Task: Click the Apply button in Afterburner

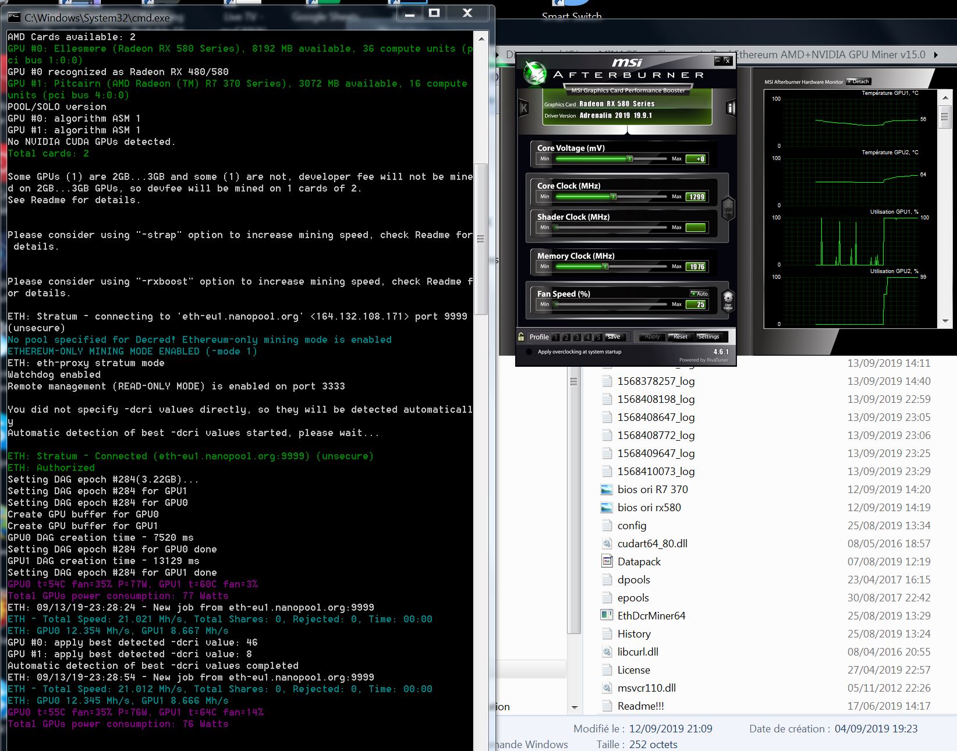Action: (652, 336)
